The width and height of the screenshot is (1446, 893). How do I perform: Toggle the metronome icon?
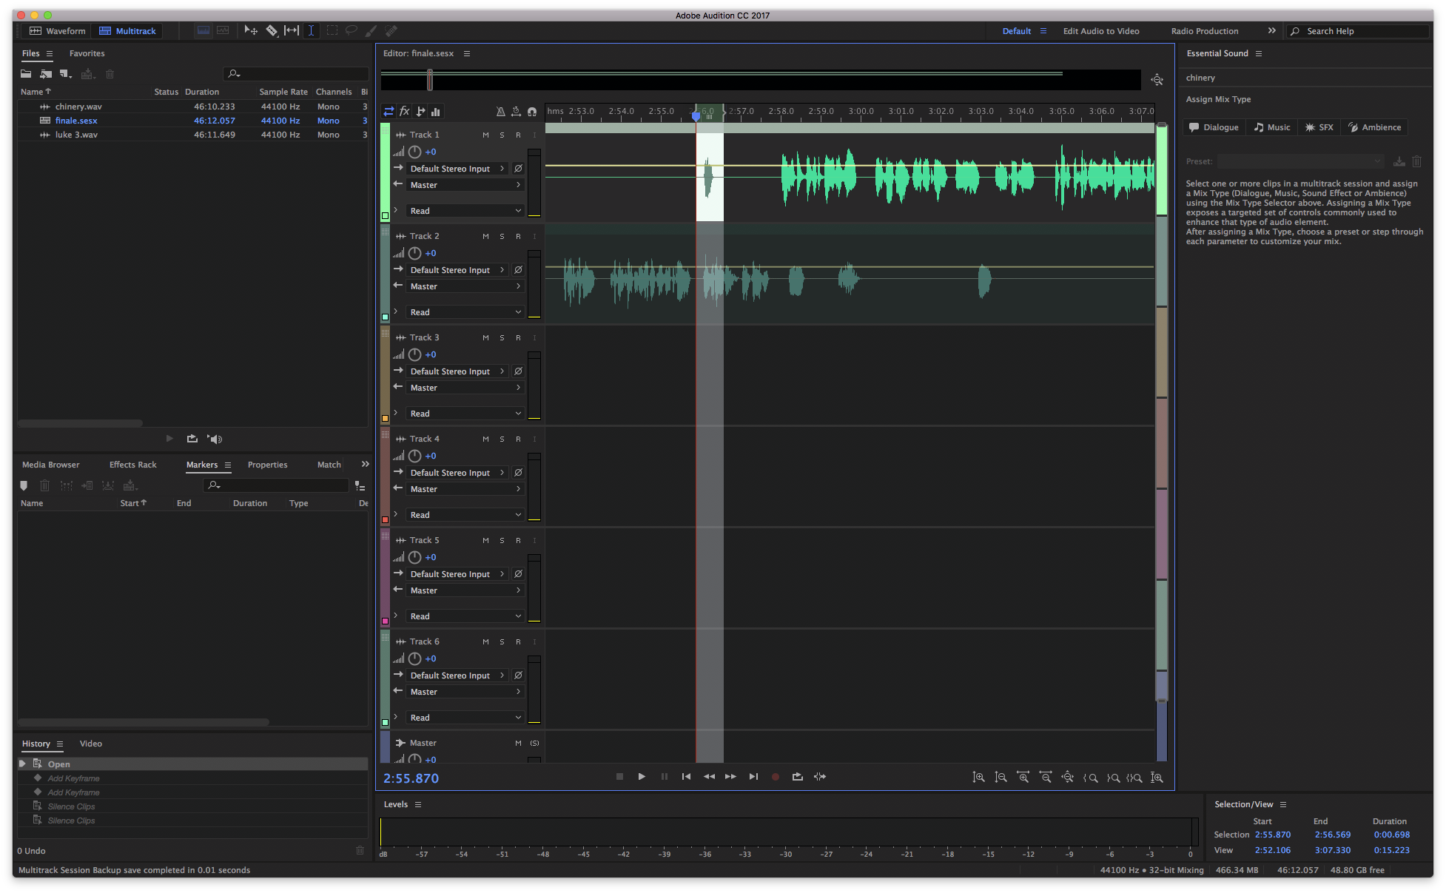tap(500, 112)
